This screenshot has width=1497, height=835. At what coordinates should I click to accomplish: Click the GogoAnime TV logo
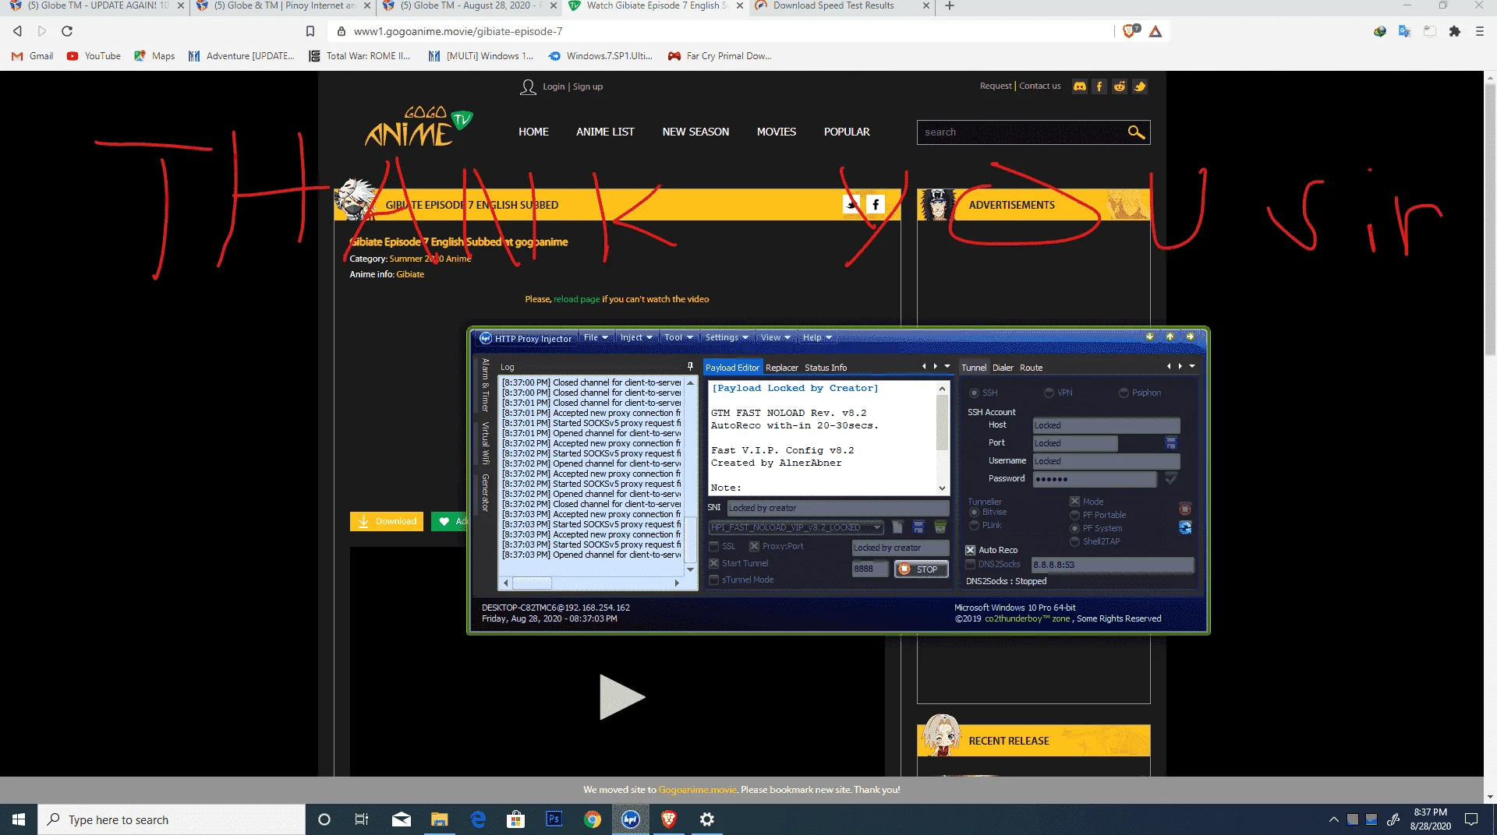[419, 127]
